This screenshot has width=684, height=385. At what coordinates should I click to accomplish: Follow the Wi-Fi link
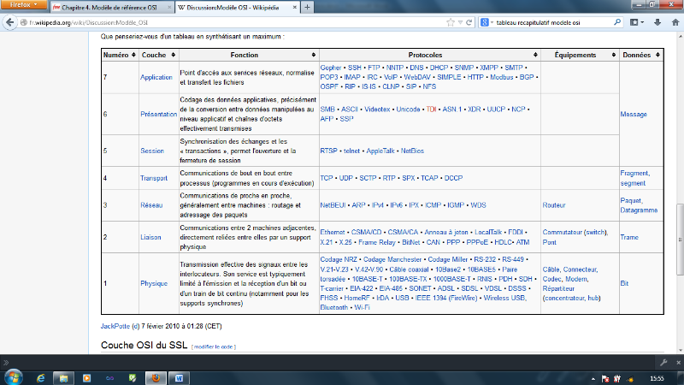coord(362,308)
